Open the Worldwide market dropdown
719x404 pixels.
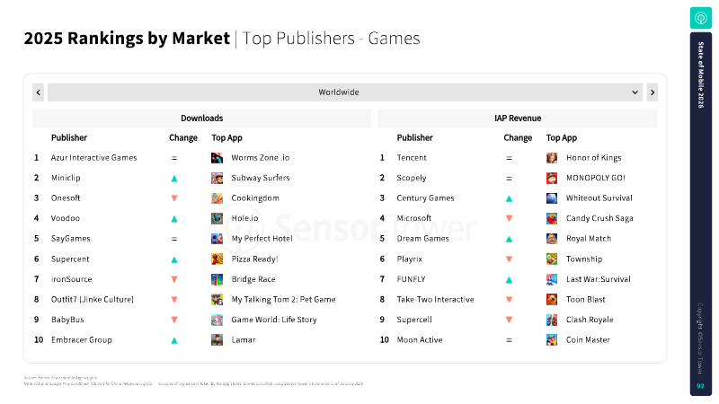pyautogui.click(x=345, y=92)
